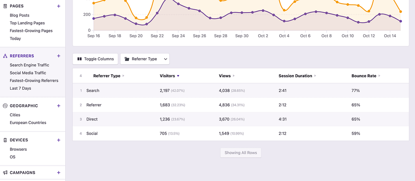
Task: Open Fastest-Growing Referrers report
Action: click(x=34, y=80)
